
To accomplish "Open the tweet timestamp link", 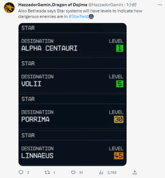I will click(x=131, y=5).
